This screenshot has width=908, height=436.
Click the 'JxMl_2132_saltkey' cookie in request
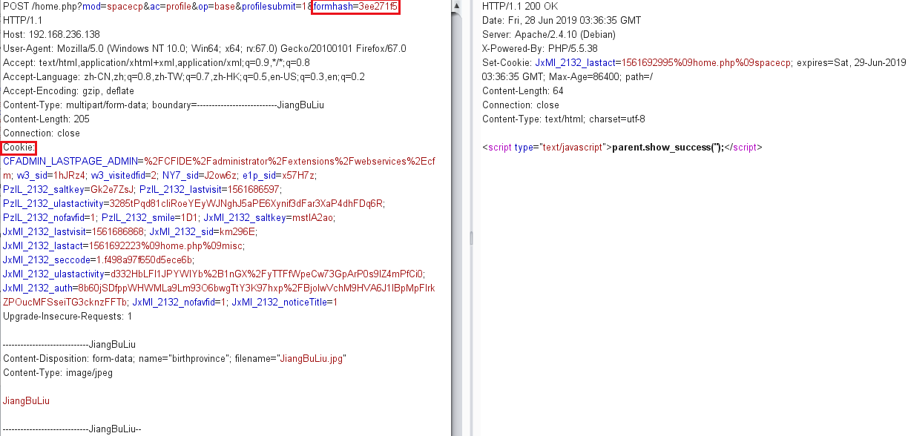pos(269,217)
